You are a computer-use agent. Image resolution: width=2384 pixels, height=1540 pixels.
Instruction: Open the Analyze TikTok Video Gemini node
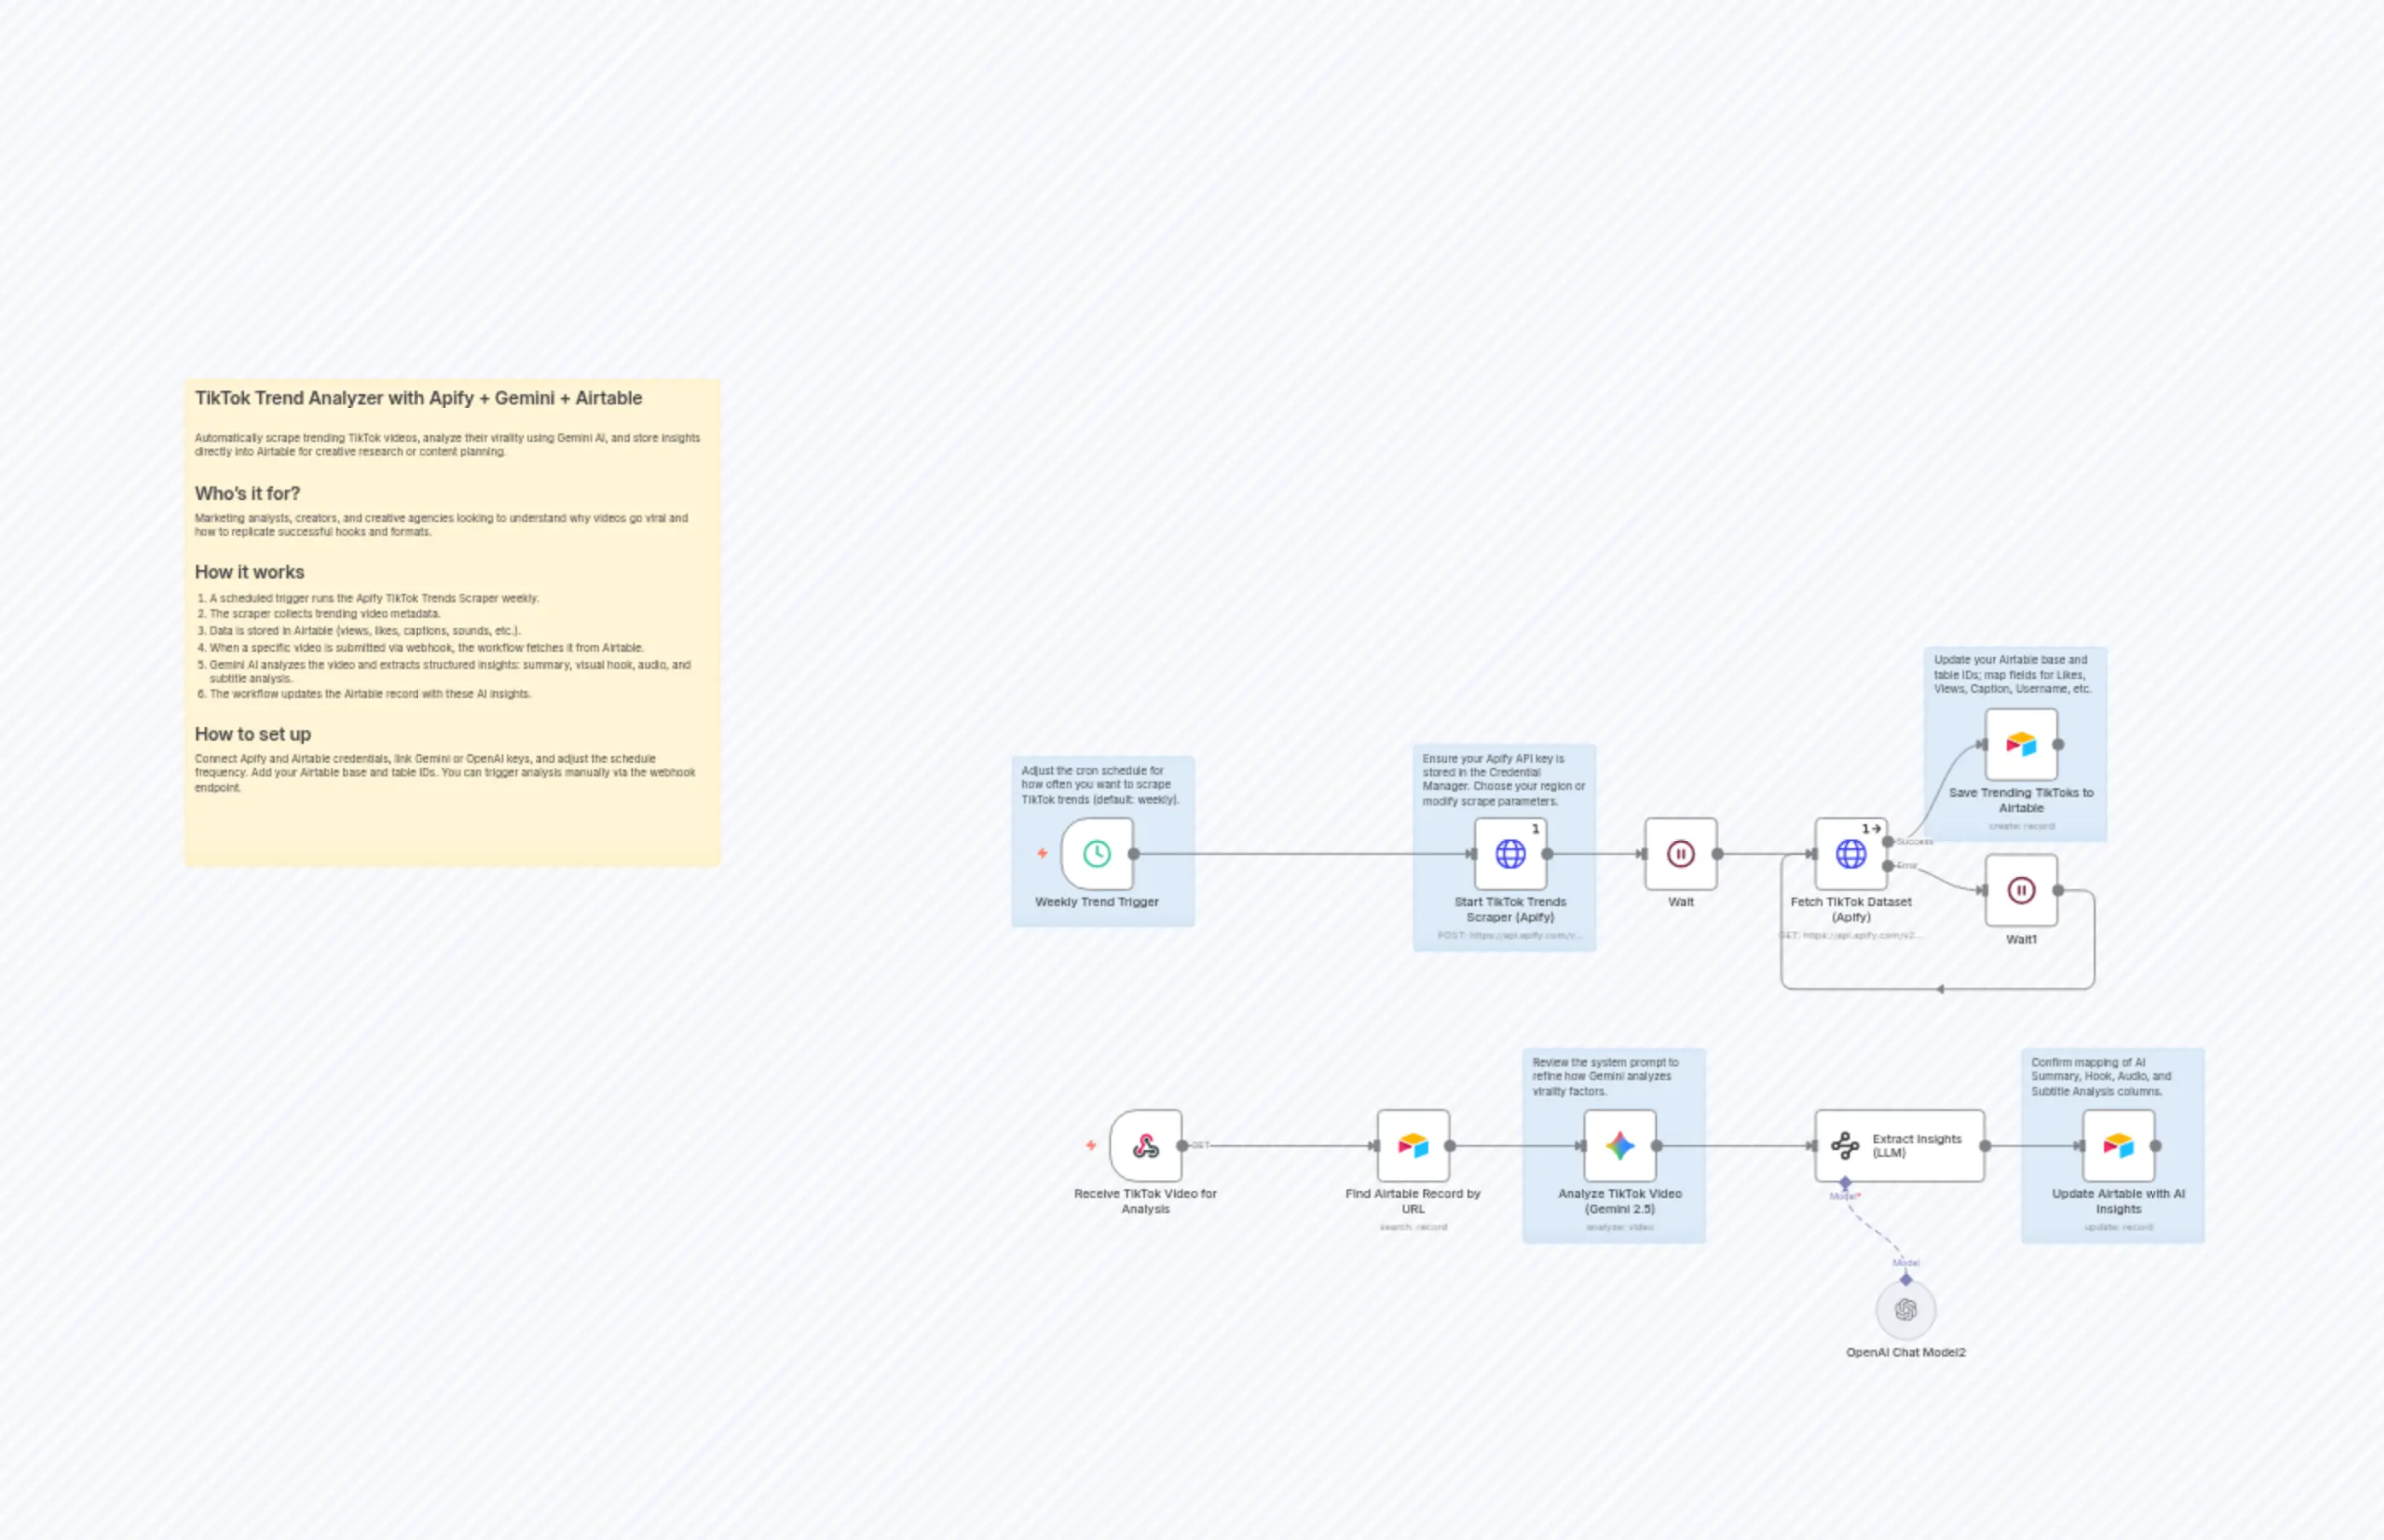1620,1147
